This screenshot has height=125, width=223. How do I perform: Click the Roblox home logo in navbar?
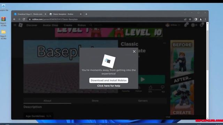pos(21,25)
